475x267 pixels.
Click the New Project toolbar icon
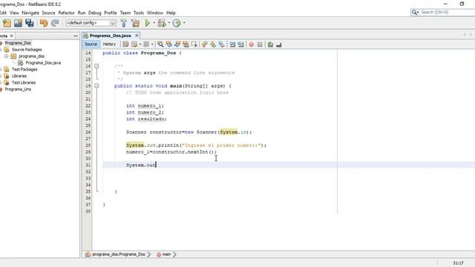coord(7,23)
